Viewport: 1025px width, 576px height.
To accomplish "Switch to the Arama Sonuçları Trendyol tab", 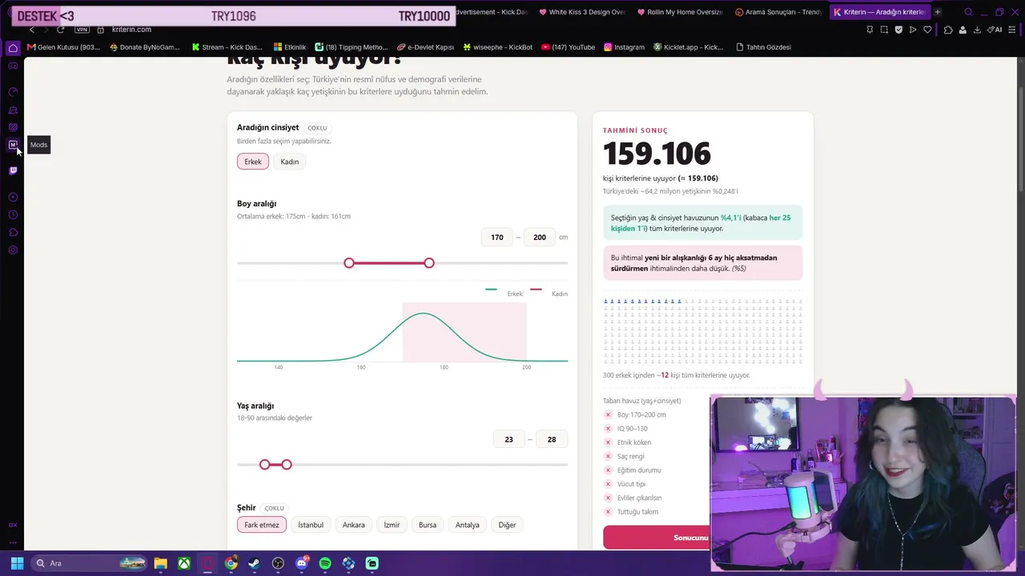I will [x=778, y=12].
